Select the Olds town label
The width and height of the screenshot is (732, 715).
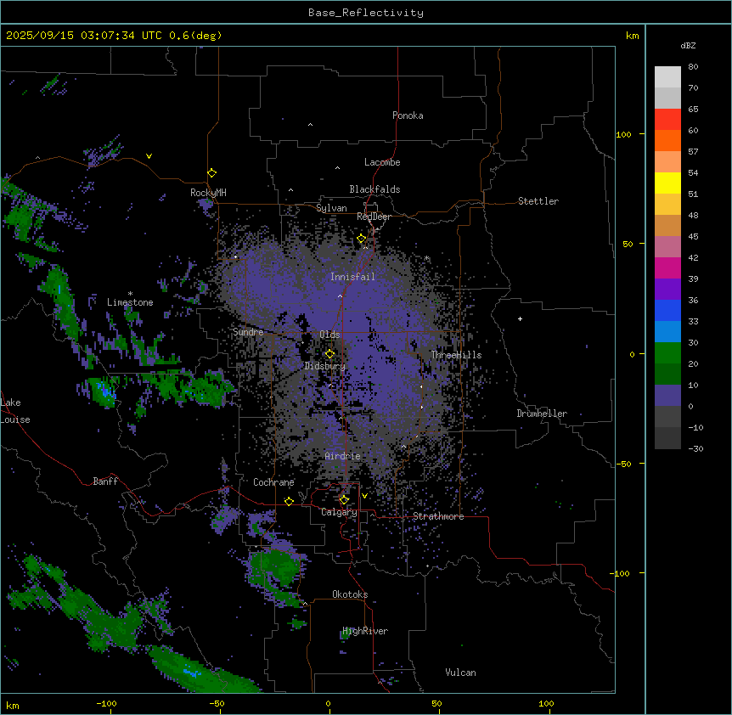329,335
